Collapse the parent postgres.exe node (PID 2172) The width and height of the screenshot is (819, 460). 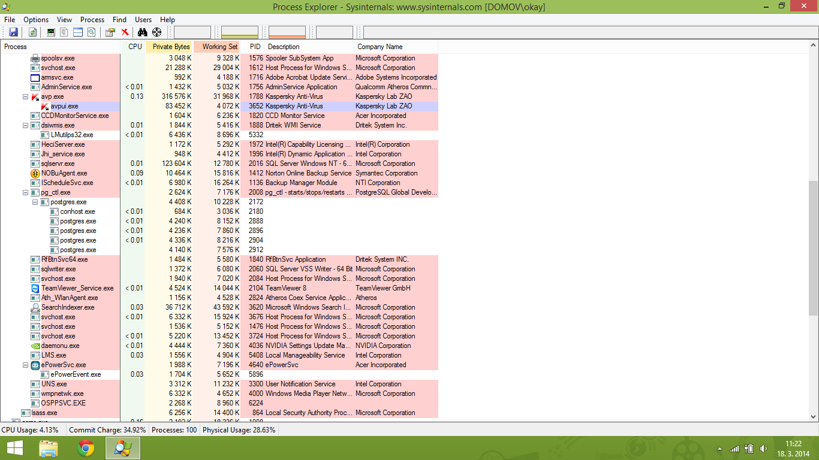(x=35, y=202)
